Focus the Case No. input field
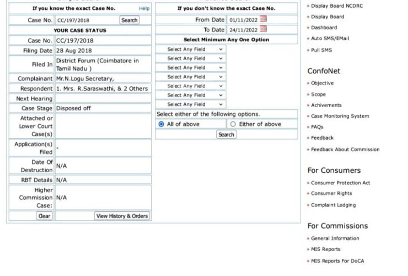Image resolution: width=408 pixels, height=276 pixels. click(87, 20)
